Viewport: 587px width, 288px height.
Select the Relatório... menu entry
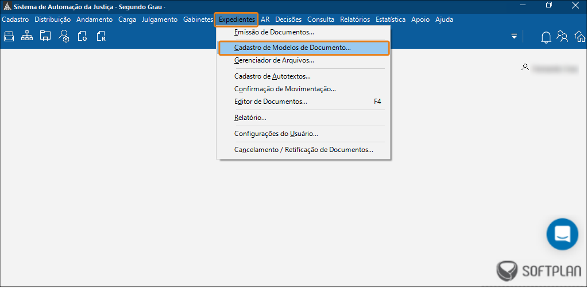304,118
